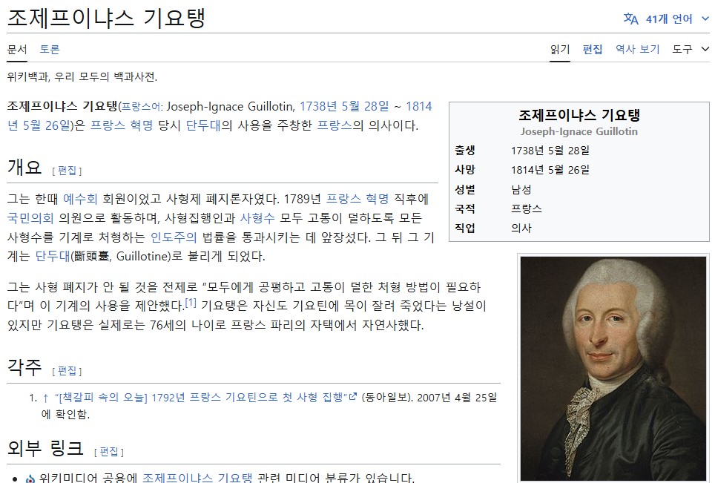The image size is (715, 483).
Task: Select the 읽기 read tab
Action: point(560,49)
